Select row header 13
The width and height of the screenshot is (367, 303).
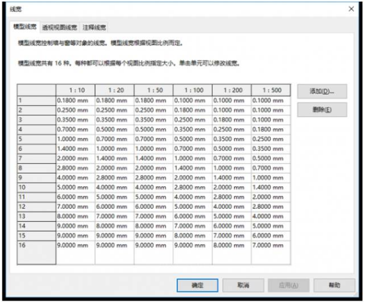pos(36,216)
